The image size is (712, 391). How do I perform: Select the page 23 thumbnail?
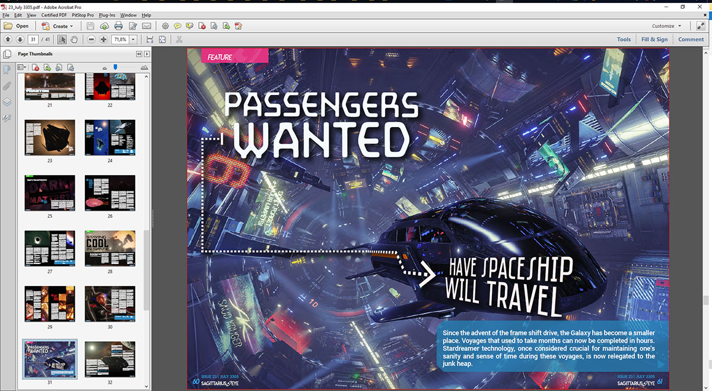pos(50,138)
